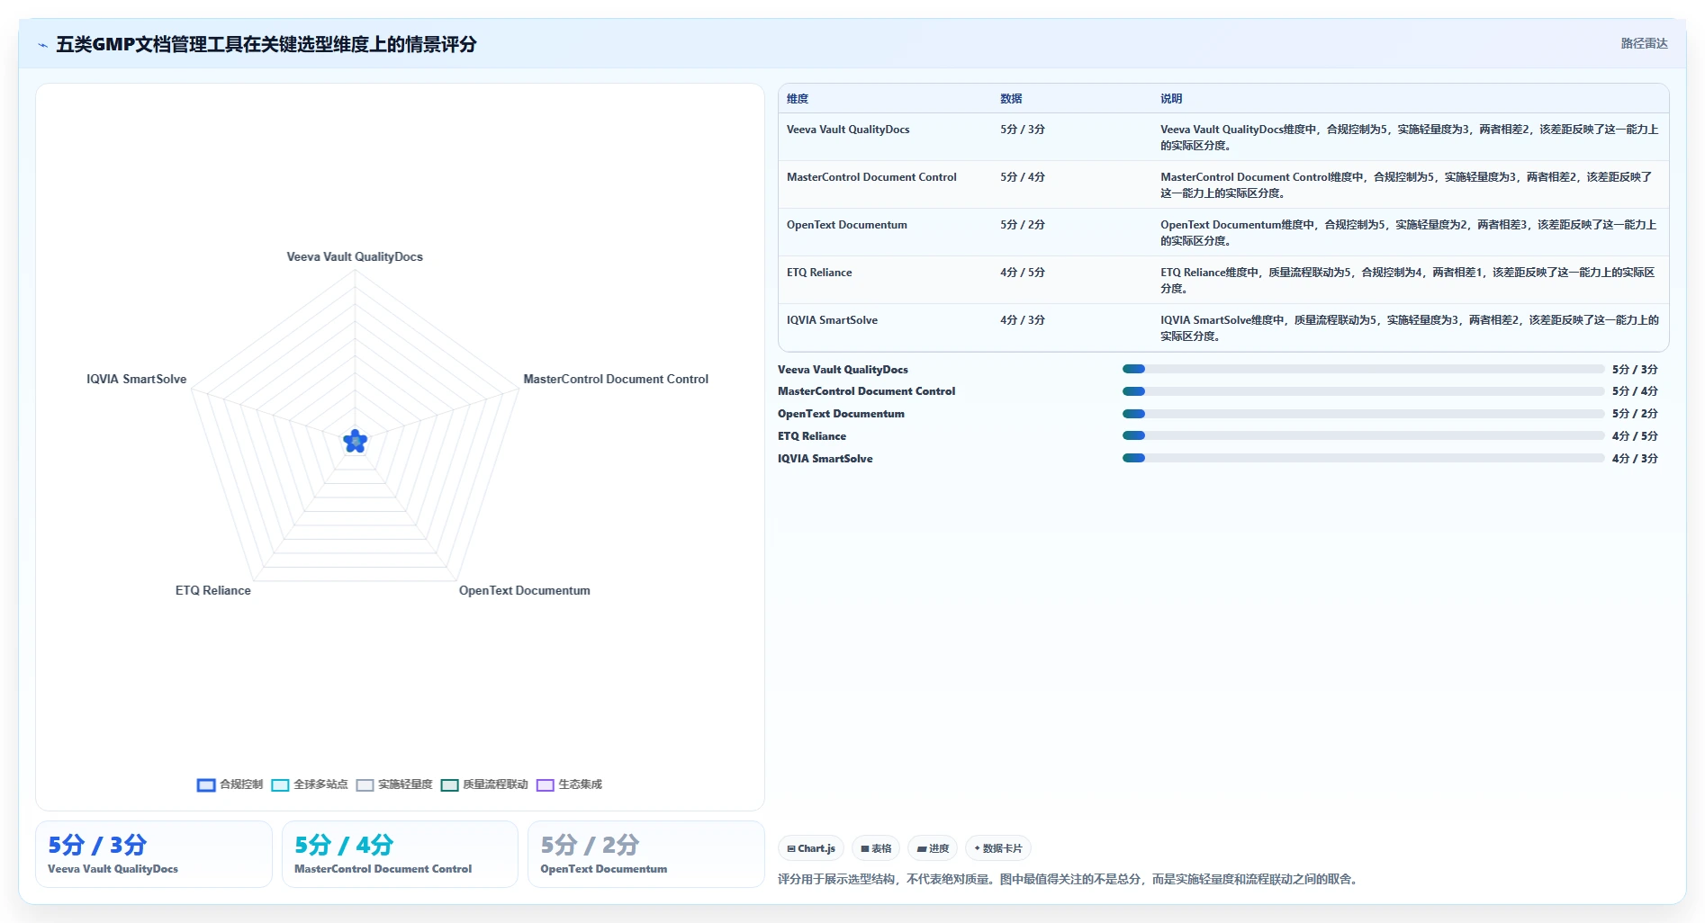Toggle the 合规控制 legend swatch
This screenshot has width=1705, height=923.
(206, 784)
